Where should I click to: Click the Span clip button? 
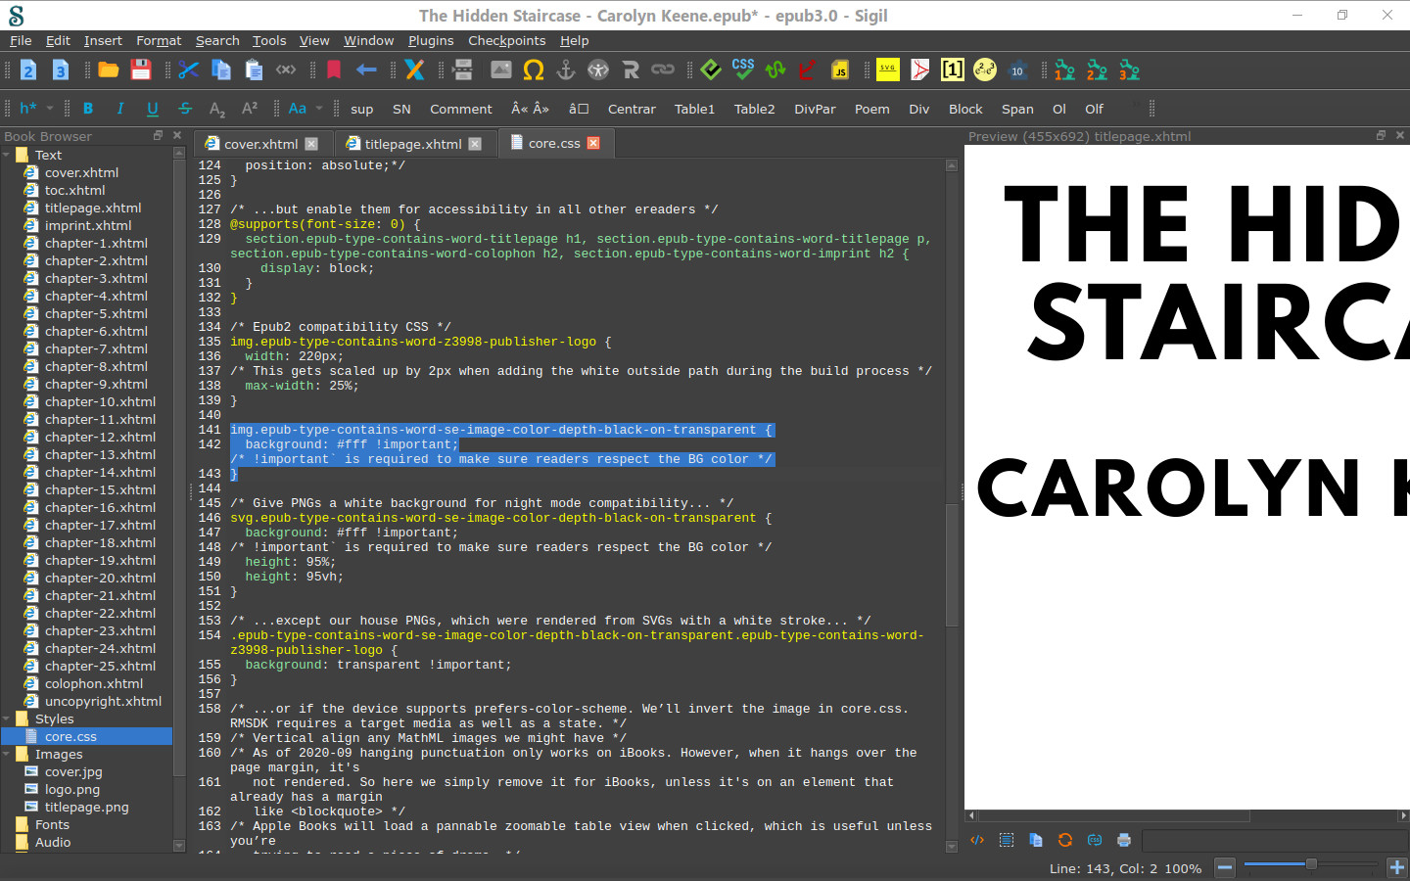[x=1017, y=109]
